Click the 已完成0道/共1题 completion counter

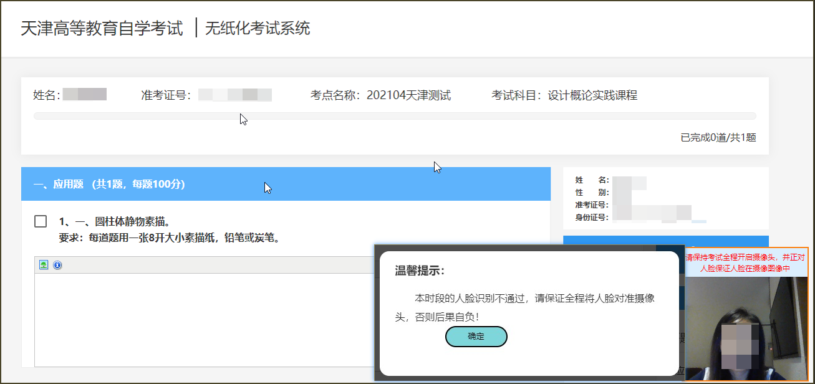(x=718, y=138)
